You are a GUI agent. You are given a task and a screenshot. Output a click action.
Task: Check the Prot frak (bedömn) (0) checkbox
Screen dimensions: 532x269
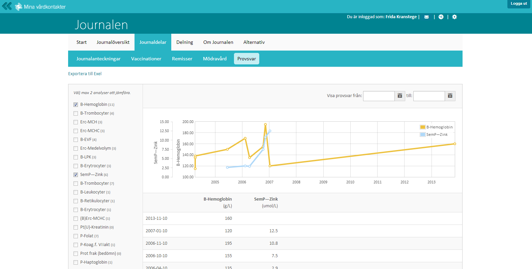tap(76, 253)
